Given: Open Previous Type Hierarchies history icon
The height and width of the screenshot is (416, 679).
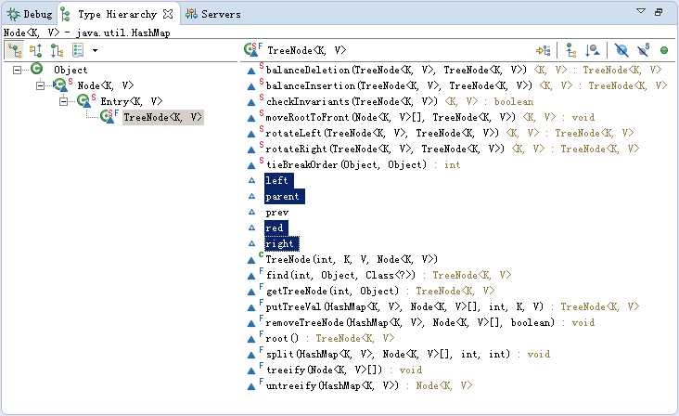Looking at the screenshot, I should pos(78,51).
